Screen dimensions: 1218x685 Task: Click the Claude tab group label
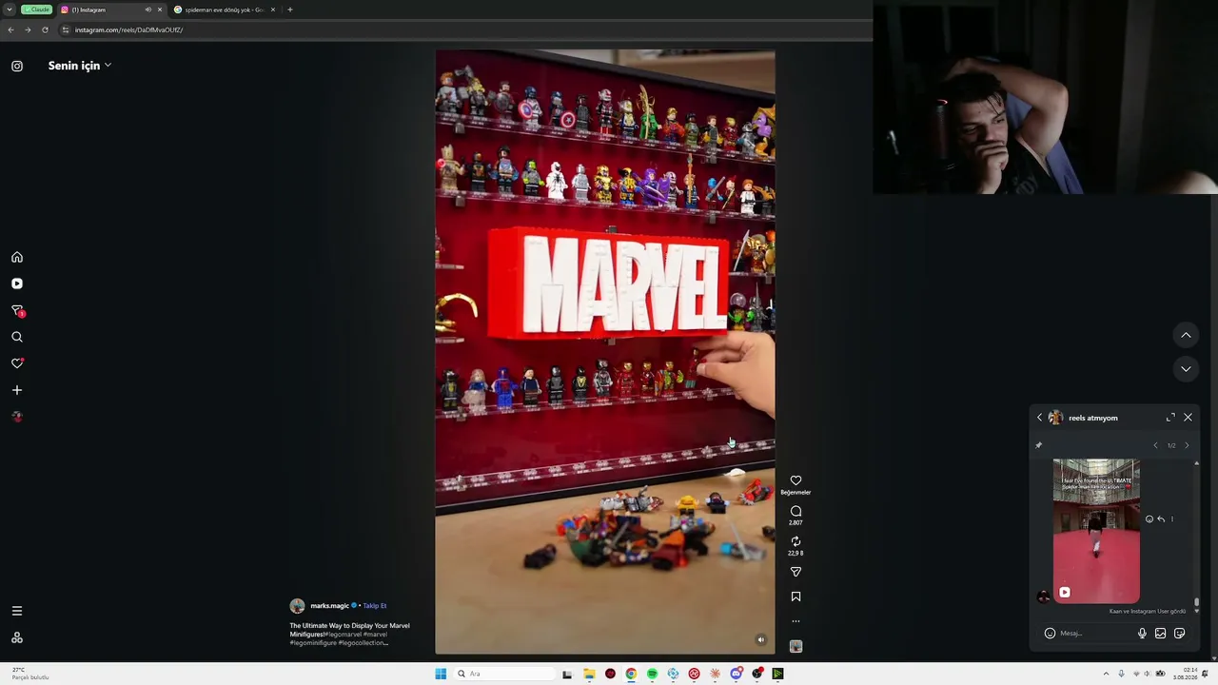click(36, 10)
